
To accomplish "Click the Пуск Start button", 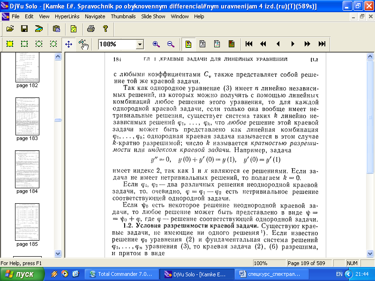I will [x=22, y=274].
